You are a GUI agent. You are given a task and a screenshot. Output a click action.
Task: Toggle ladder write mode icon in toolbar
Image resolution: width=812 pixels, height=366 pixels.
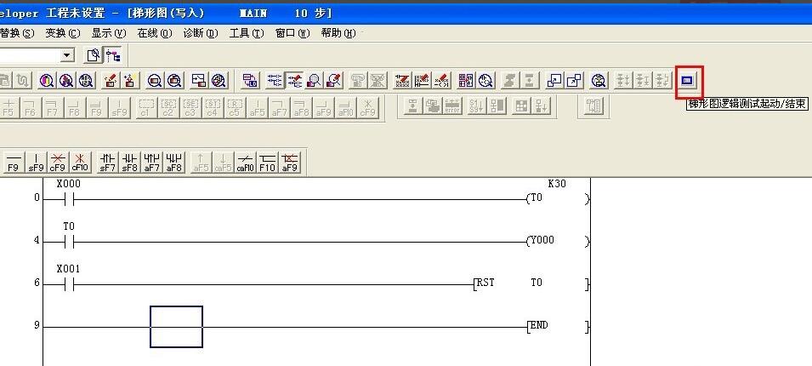tap(295, 81)
